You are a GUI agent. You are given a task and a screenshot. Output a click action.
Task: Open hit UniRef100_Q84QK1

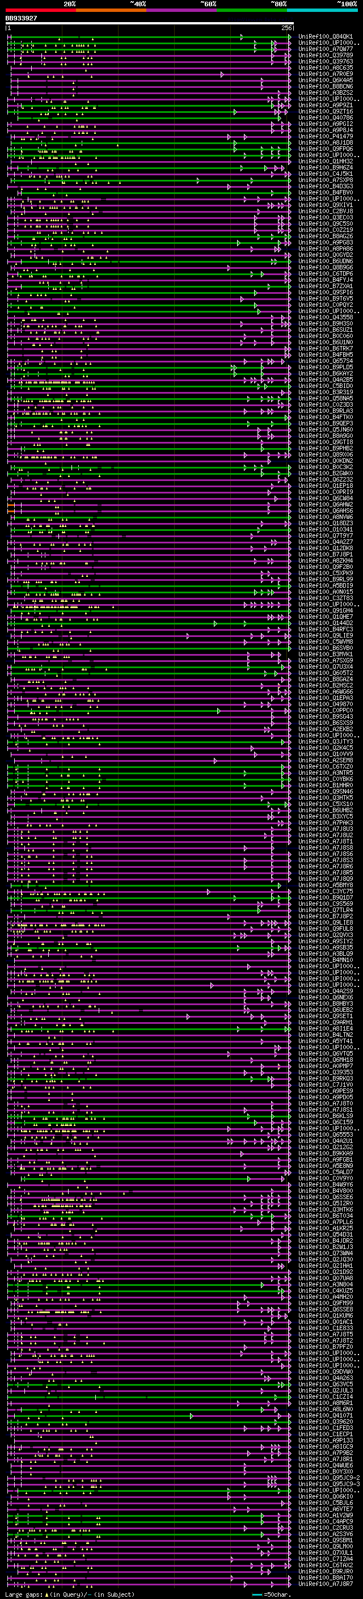point(326,37)
